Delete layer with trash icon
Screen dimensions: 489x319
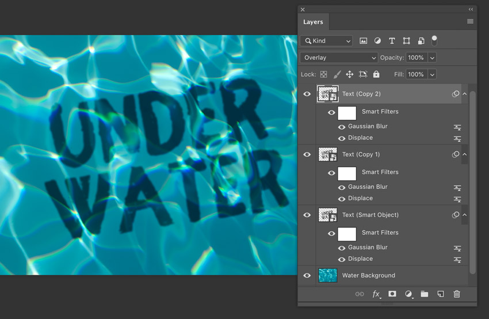[x=457, y=294]
